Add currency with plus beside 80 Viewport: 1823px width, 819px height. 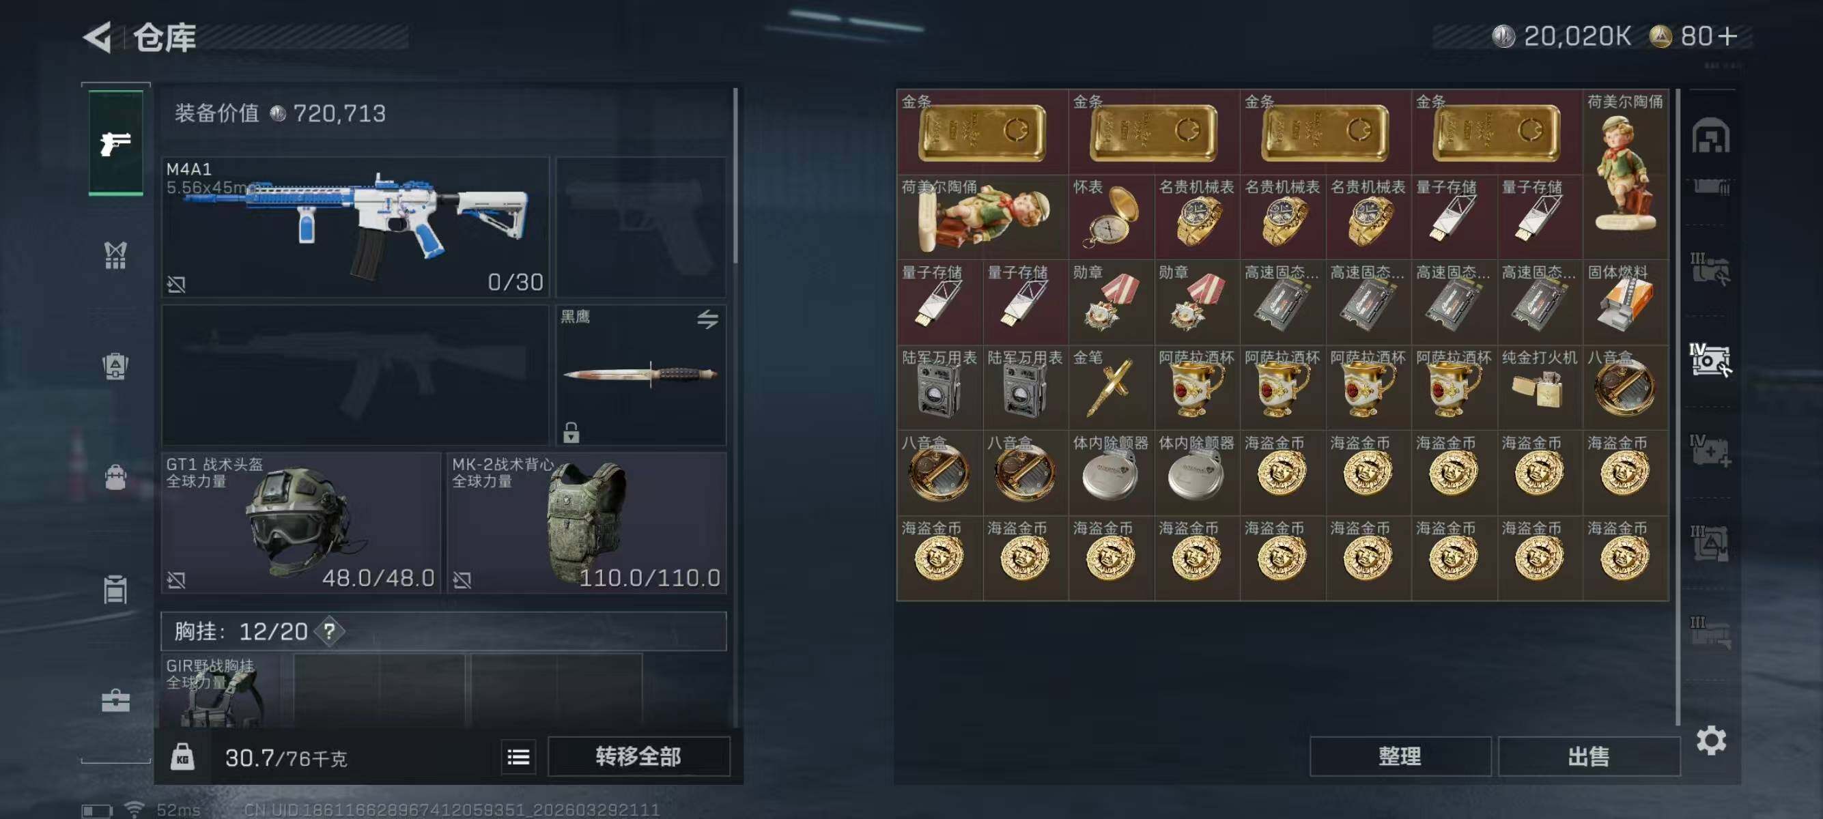[x=1727, y=36]
